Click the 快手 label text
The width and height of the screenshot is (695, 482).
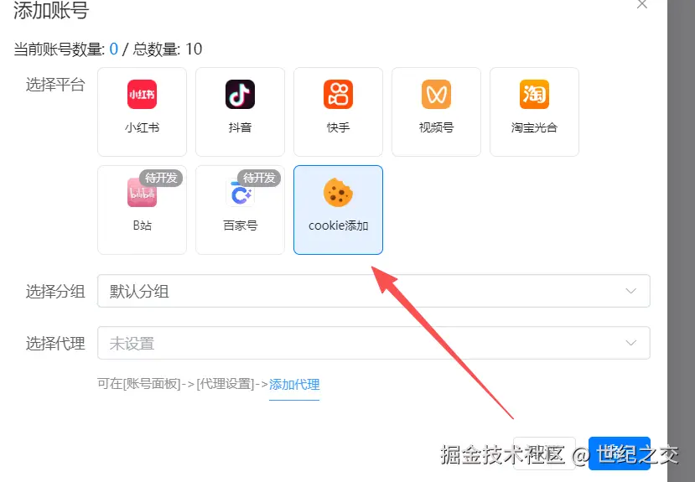pos(338,127)
